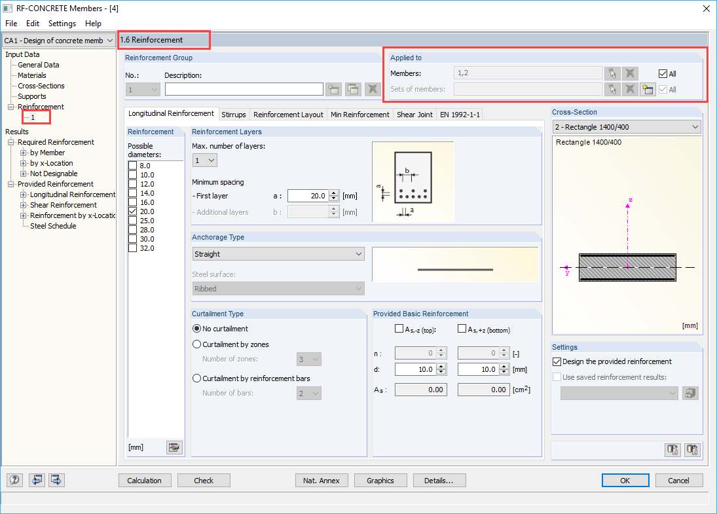The height and width of the screenshot is (514, 717).
Task: Click the copy reinforcement group icon
Action: click(x=353, y=89)
